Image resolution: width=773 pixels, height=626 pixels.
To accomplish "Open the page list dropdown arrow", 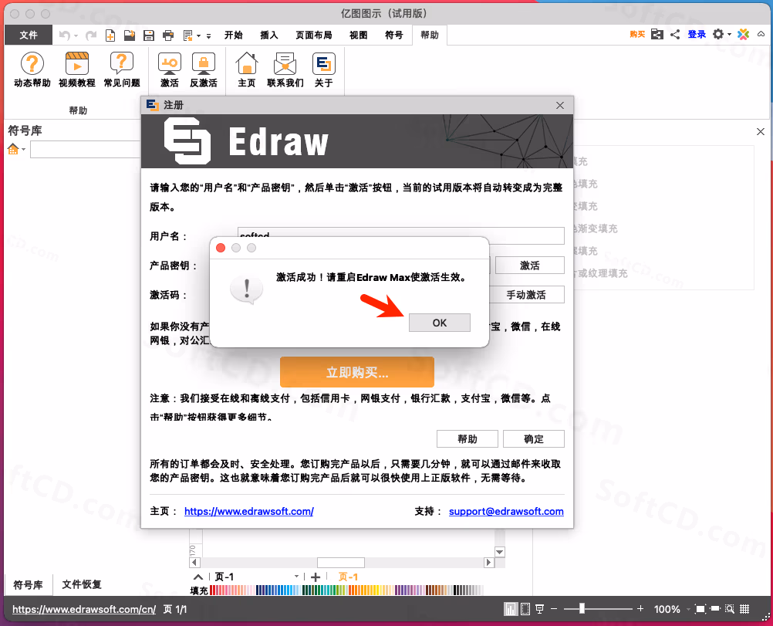I will [296, 576].
